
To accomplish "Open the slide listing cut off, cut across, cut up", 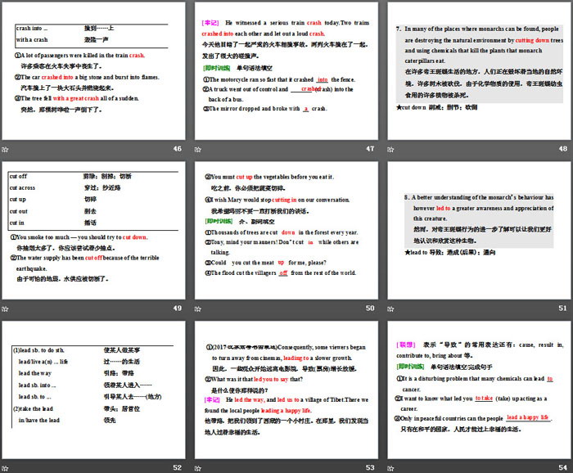I will (95, 232).
